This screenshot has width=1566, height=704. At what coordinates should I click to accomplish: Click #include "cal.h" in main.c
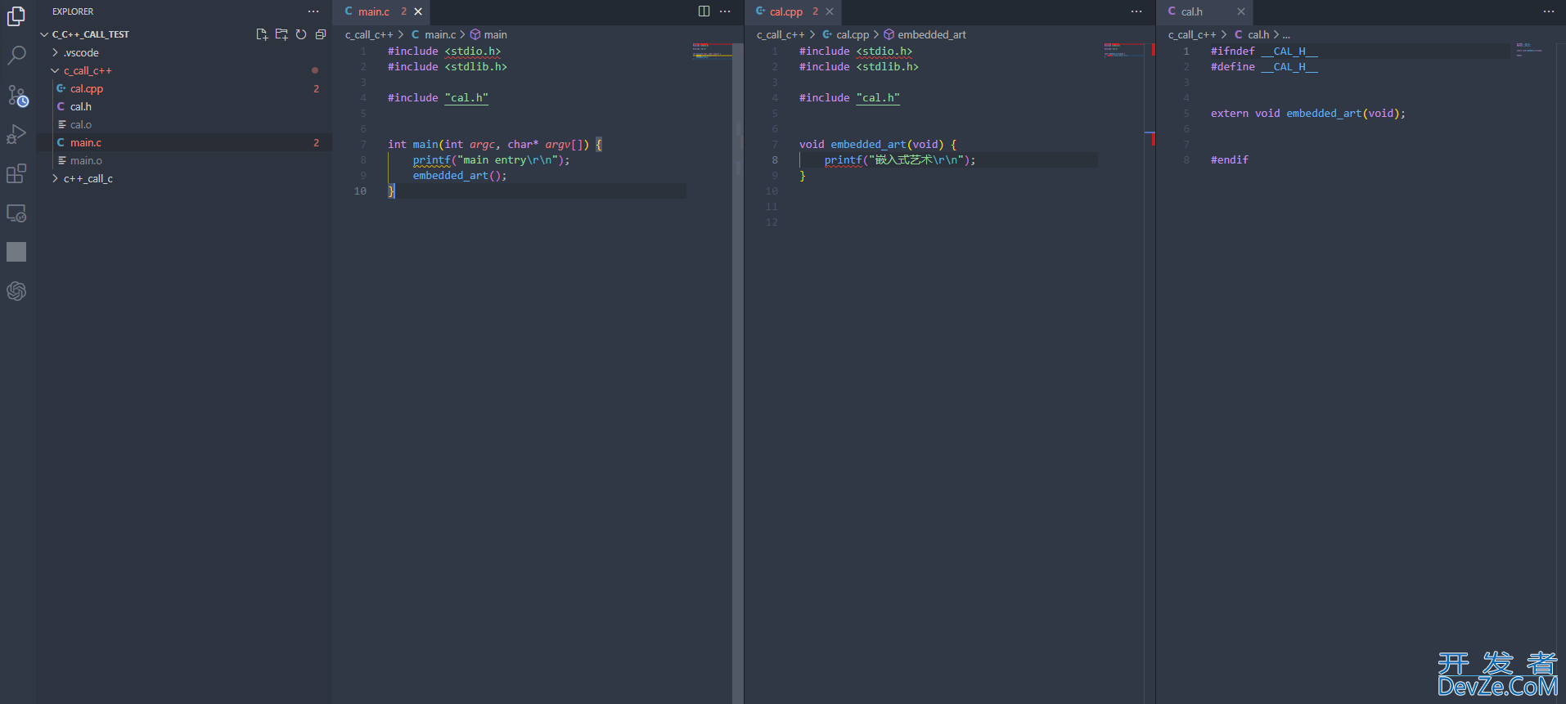tap(438, 97)
